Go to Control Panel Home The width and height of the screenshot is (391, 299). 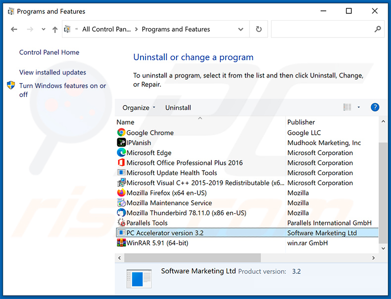[x=49, y=52]
